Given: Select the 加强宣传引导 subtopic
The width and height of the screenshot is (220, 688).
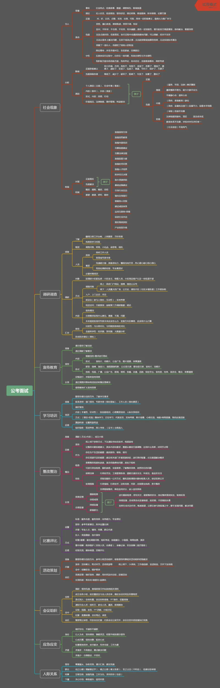Looking at the screenshot, I should (121, 132).
